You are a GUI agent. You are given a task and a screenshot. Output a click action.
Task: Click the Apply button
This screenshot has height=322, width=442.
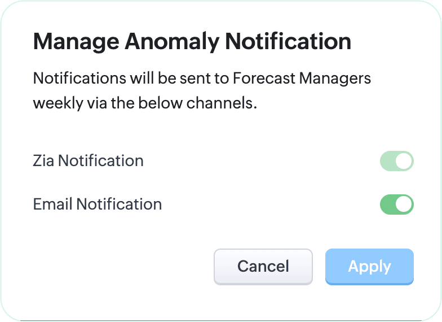369,267
